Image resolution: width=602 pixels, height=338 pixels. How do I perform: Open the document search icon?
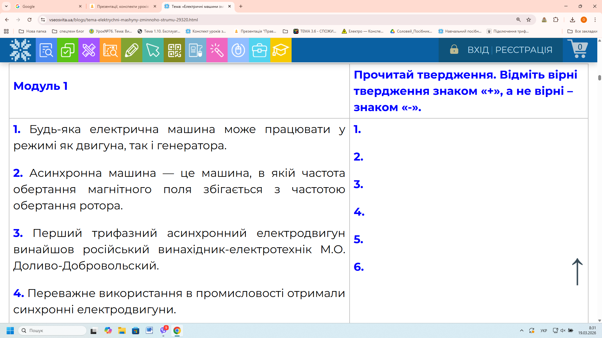coord(46,50)
